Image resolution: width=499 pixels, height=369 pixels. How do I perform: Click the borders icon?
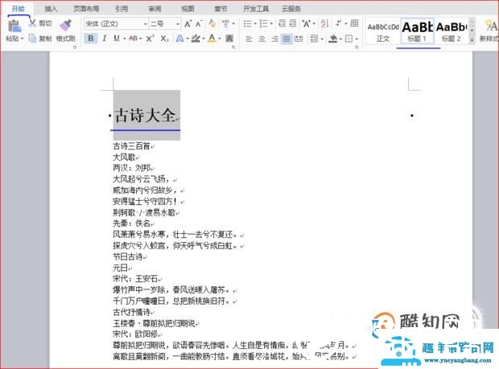pos(349,39)
